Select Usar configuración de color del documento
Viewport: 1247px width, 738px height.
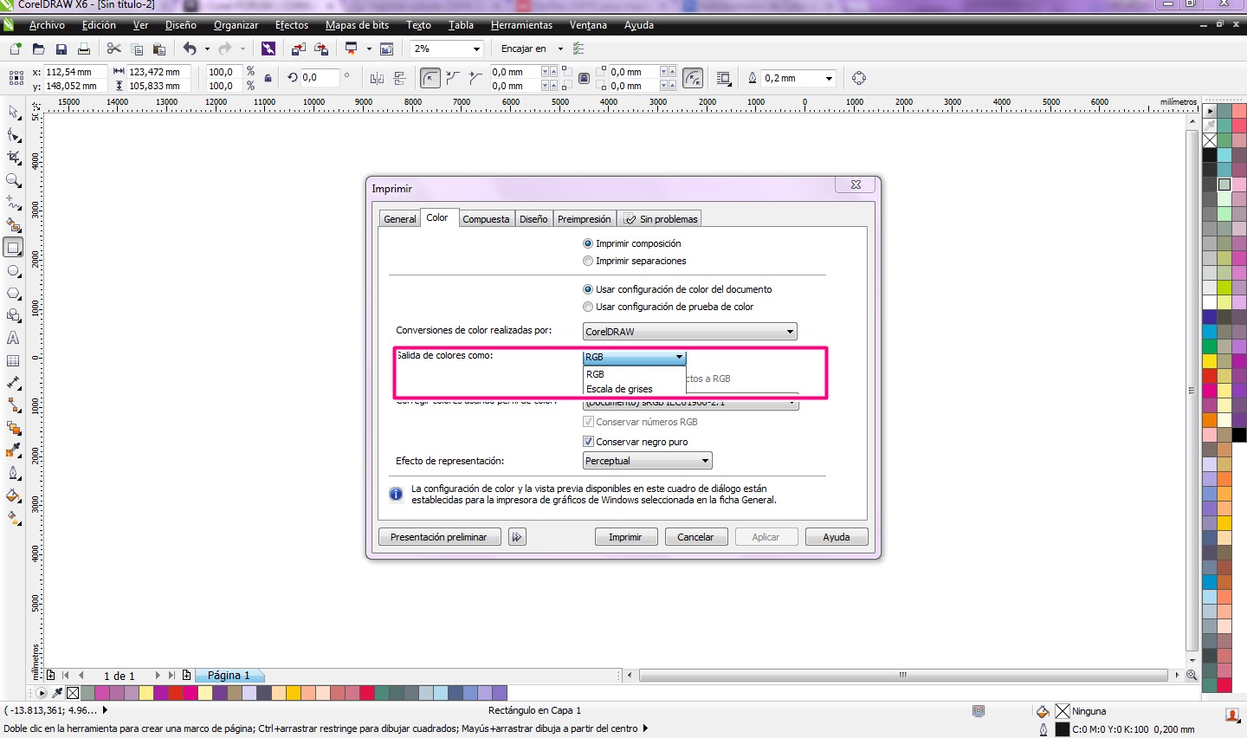[x=588, y=289]
